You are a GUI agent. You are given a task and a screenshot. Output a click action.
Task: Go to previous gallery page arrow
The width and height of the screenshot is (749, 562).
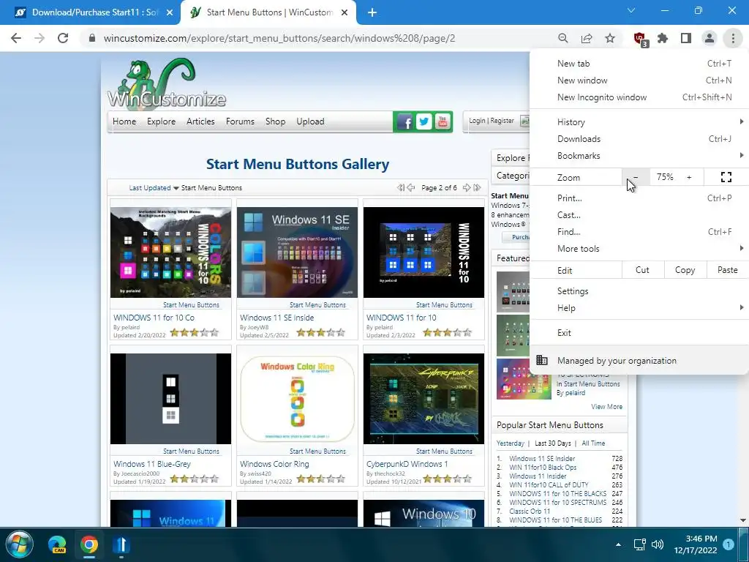point(410,188)
